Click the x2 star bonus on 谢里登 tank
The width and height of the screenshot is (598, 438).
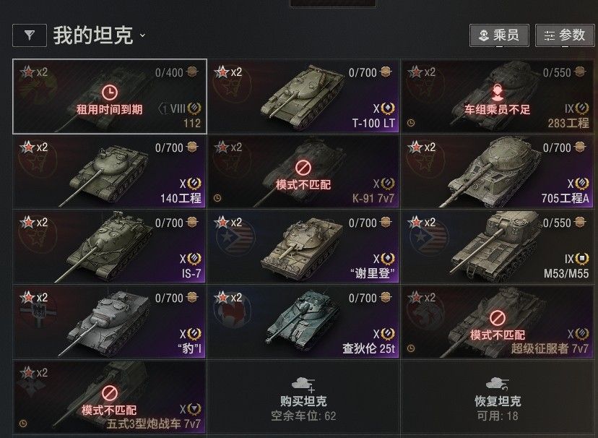[x=228, y=222]
